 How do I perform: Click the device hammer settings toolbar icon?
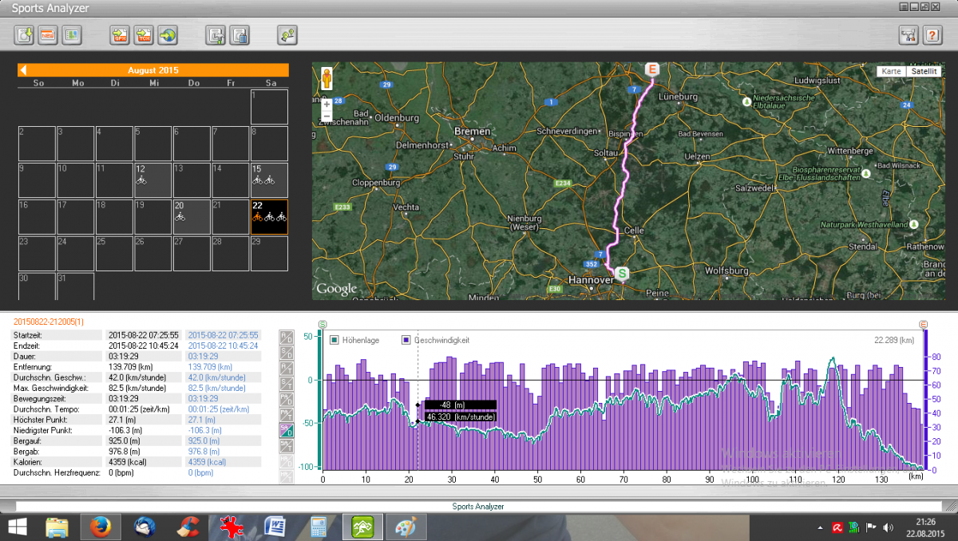point(216,35)
